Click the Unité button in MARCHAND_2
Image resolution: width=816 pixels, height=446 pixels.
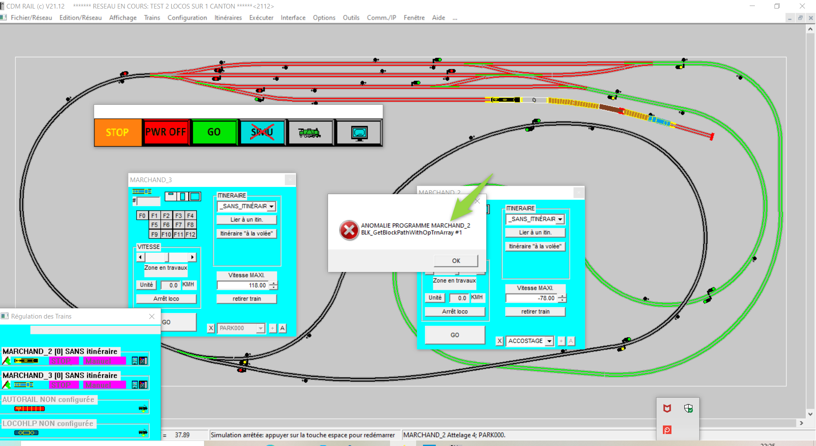[x=435, y=298]
